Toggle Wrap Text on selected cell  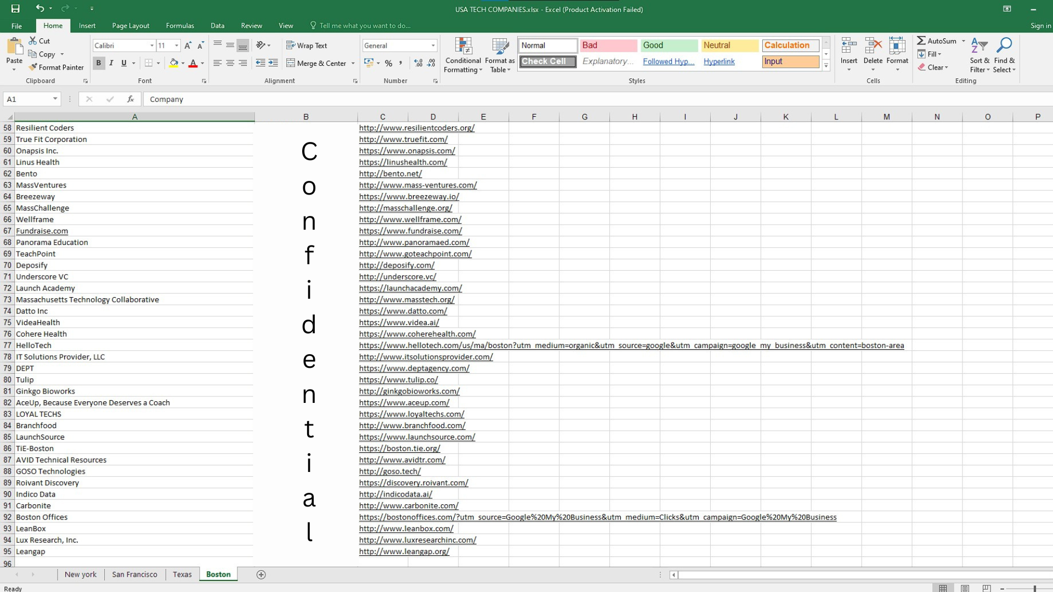pos(306,45)
